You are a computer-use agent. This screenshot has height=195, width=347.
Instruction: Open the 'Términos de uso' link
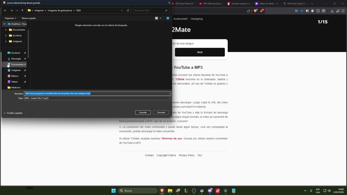[x=172, y=138]
